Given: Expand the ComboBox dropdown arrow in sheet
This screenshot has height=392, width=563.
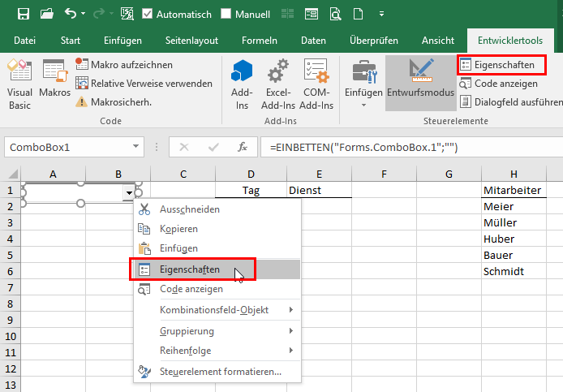Looking at the screenshot, I should [128, 193].
